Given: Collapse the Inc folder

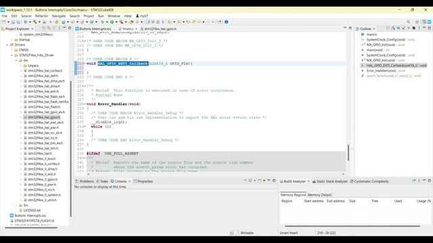Looking at the screenshot, I should (x=16, y=60).
